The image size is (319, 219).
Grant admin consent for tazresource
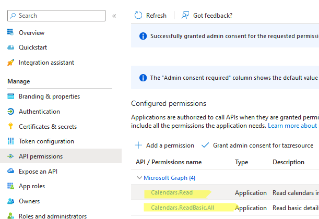[263, 145]
